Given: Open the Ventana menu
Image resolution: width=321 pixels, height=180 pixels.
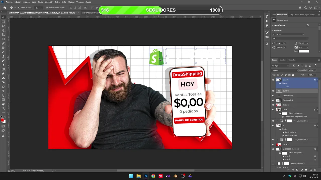Looking at the screenshot, I should click(x=80, y=2).
